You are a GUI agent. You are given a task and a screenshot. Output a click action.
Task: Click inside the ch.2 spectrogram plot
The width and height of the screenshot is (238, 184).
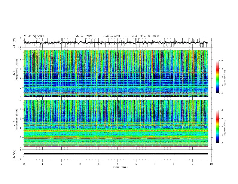point(117,123)
